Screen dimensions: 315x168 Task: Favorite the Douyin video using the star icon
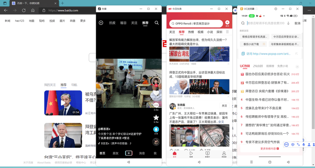156,117
